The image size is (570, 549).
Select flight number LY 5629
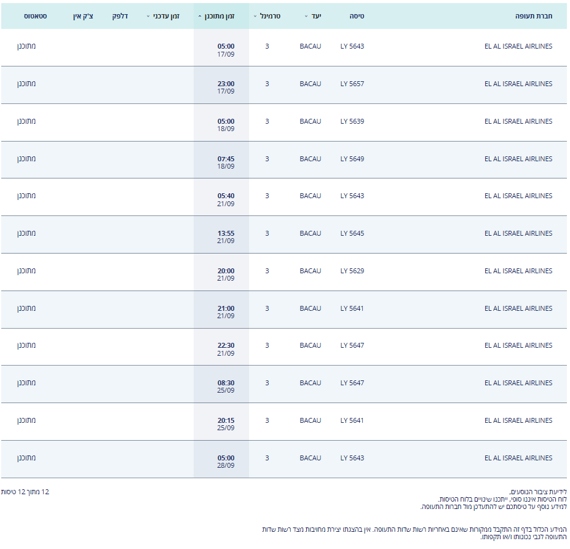(352, 271)
